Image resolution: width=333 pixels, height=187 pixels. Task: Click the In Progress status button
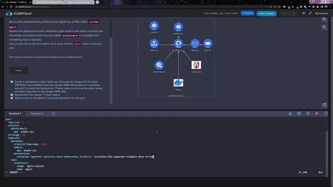coord(248,13)
